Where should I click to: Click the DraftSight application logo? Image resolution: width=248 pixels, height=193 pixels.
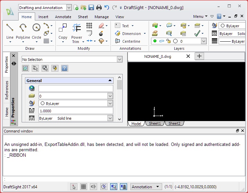pos(10,12)
